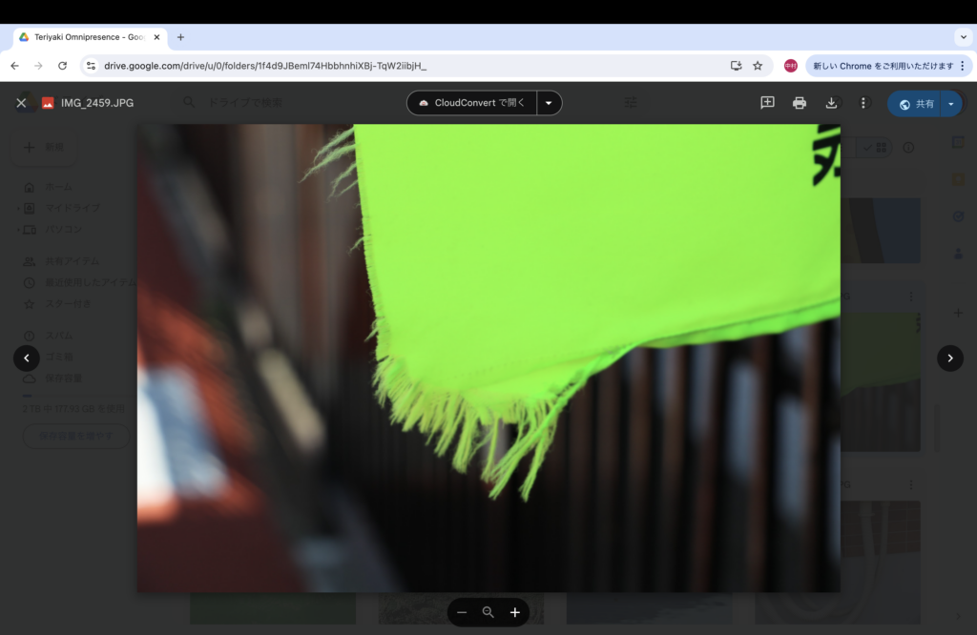Click the install app icon in address bar

[x=736, y=66]
